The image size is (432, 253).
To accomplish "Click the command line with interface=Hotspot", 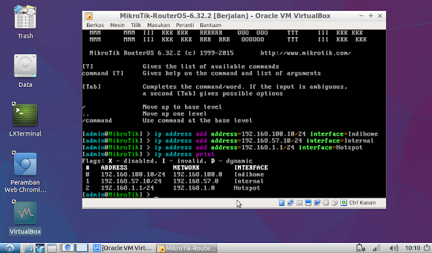I will 222,148.
